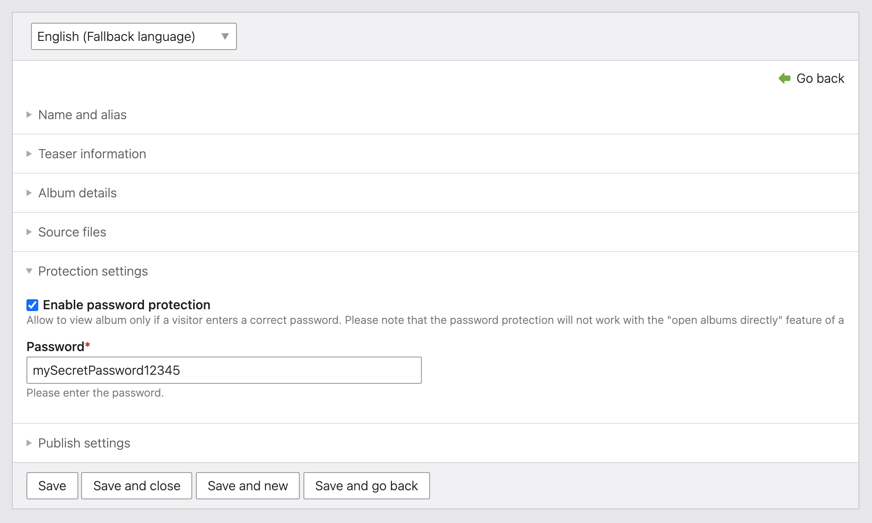Click the triangle beside Publish settings
Screen dimensions: 872x523
point(29,443)
